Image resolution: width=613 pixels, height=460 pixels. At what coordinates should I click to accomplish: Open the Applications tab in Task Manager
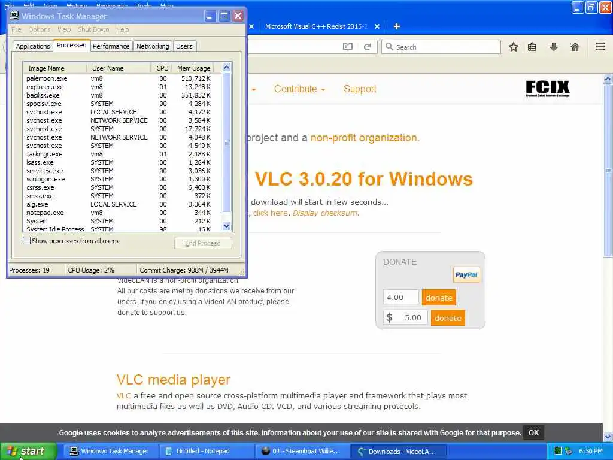(33, 46)
